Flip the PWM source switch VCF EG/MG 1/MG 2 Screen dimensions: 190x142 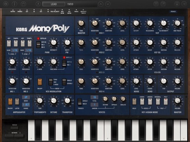pyautogui.click(x=38, y=45)
